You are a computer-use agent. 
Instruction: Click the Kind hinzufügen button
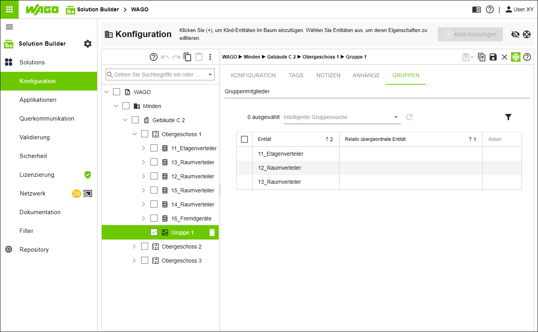point(470,34)
